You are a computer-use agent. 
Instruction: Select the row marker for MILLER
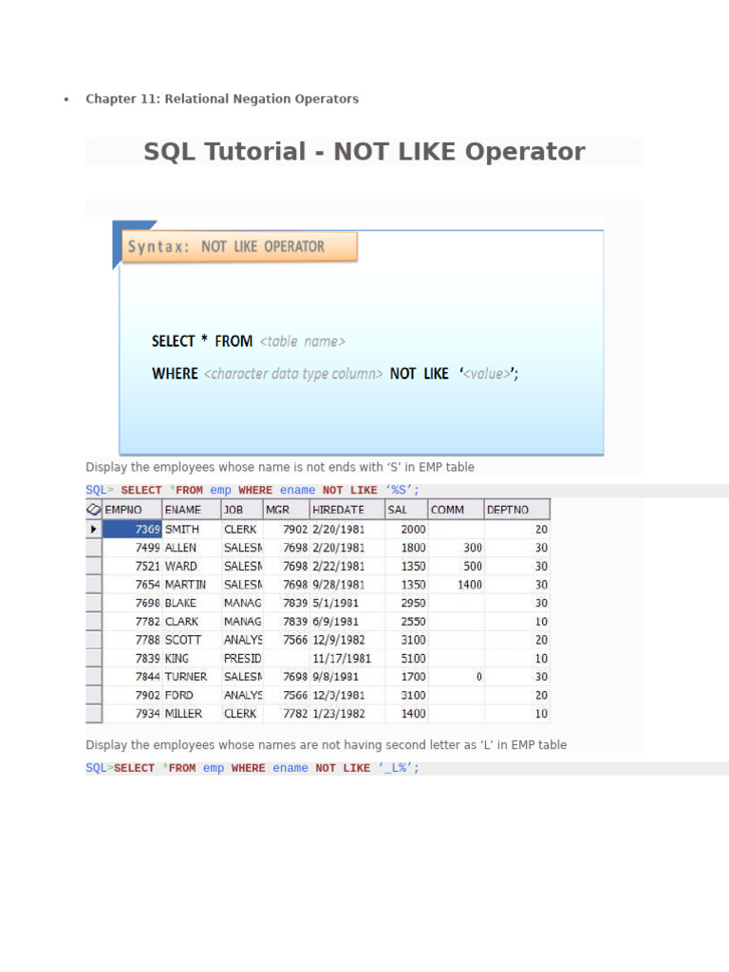pos(93,714)
